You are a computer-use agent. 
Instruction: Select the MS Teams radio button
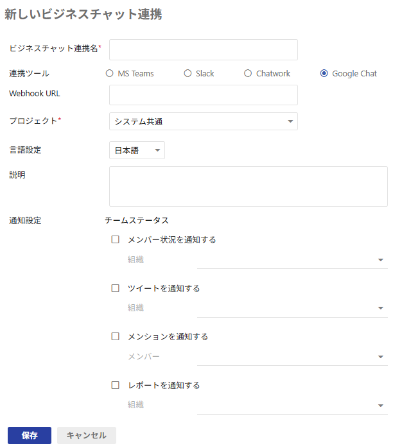(x=110, y=73)
